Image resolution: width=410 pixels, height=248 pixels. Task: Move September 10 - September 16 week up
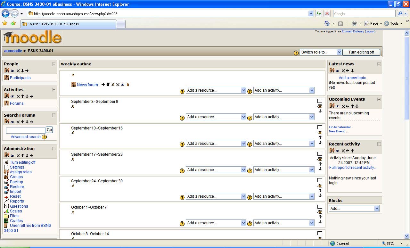click(320, 137)
